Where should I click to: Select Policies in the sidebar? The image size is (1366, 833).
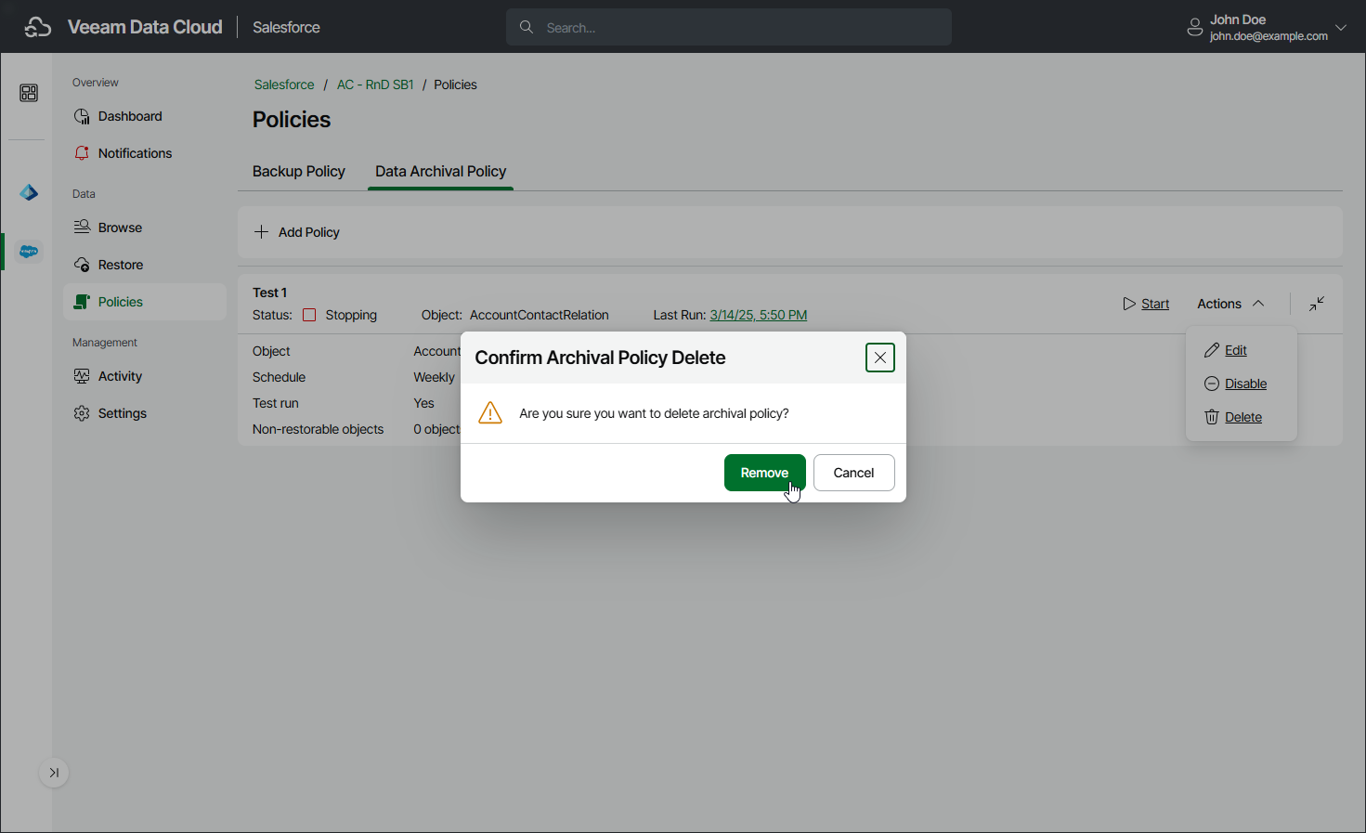(145, 302)
